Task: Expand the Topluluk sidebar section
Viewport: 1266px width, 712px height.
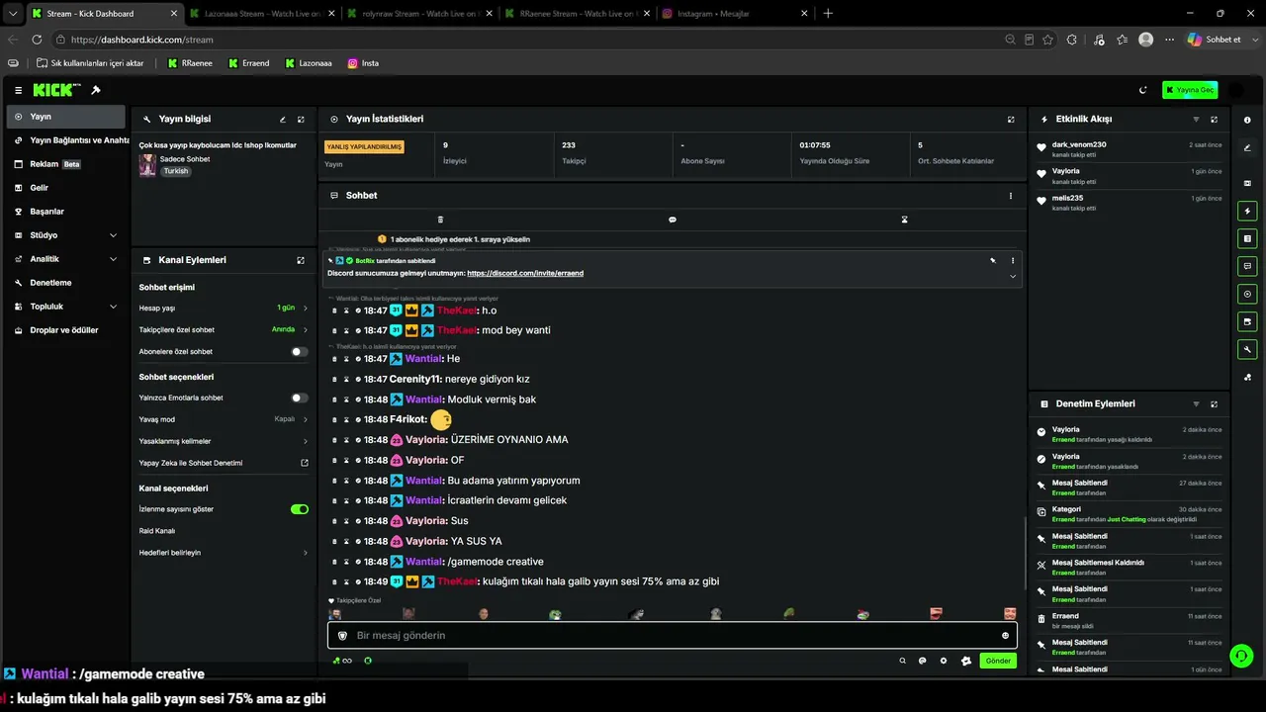Action: point(65,307)
